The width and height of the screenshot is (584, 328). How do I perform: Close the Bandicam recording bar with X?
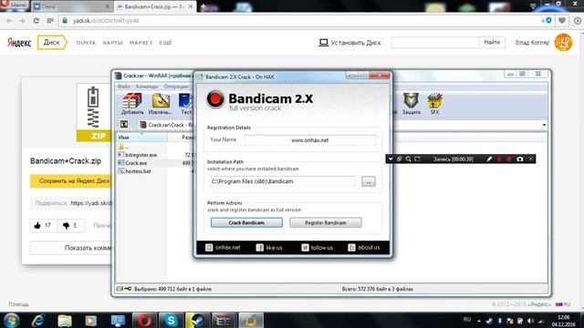[531, 159]
